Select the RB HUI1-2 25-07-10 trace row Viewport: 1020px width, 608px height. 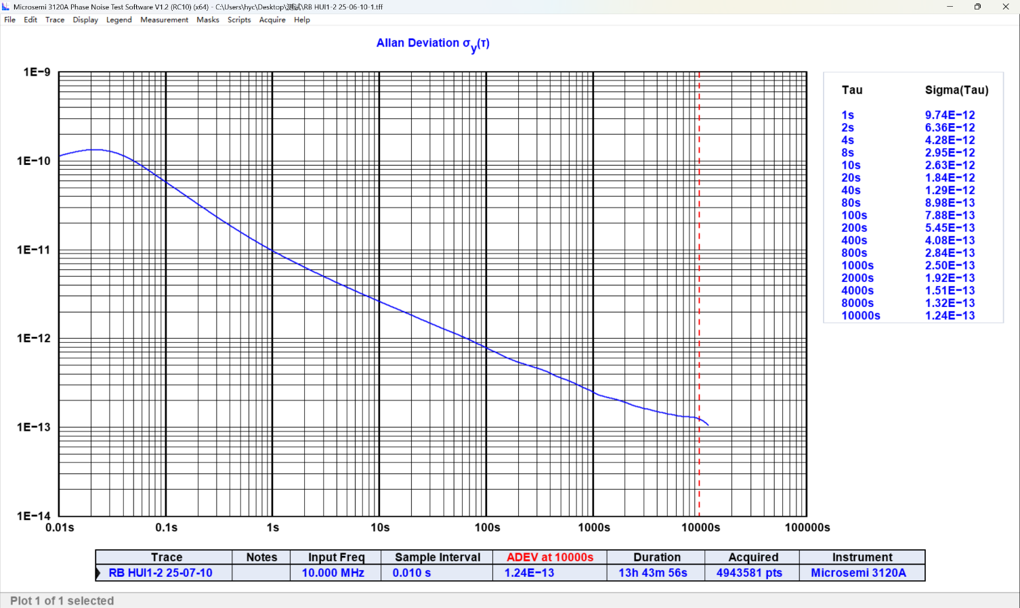pyautogui.click(x=161, y=573)
